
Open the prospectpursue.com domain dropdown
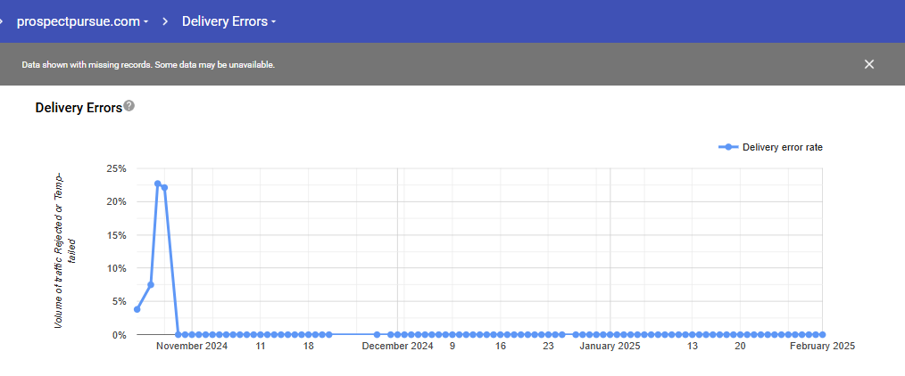coord(82,21)
